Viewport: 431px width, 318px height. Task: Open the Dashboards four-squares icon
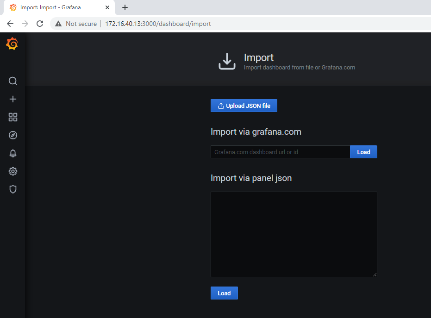coord(13,117)
